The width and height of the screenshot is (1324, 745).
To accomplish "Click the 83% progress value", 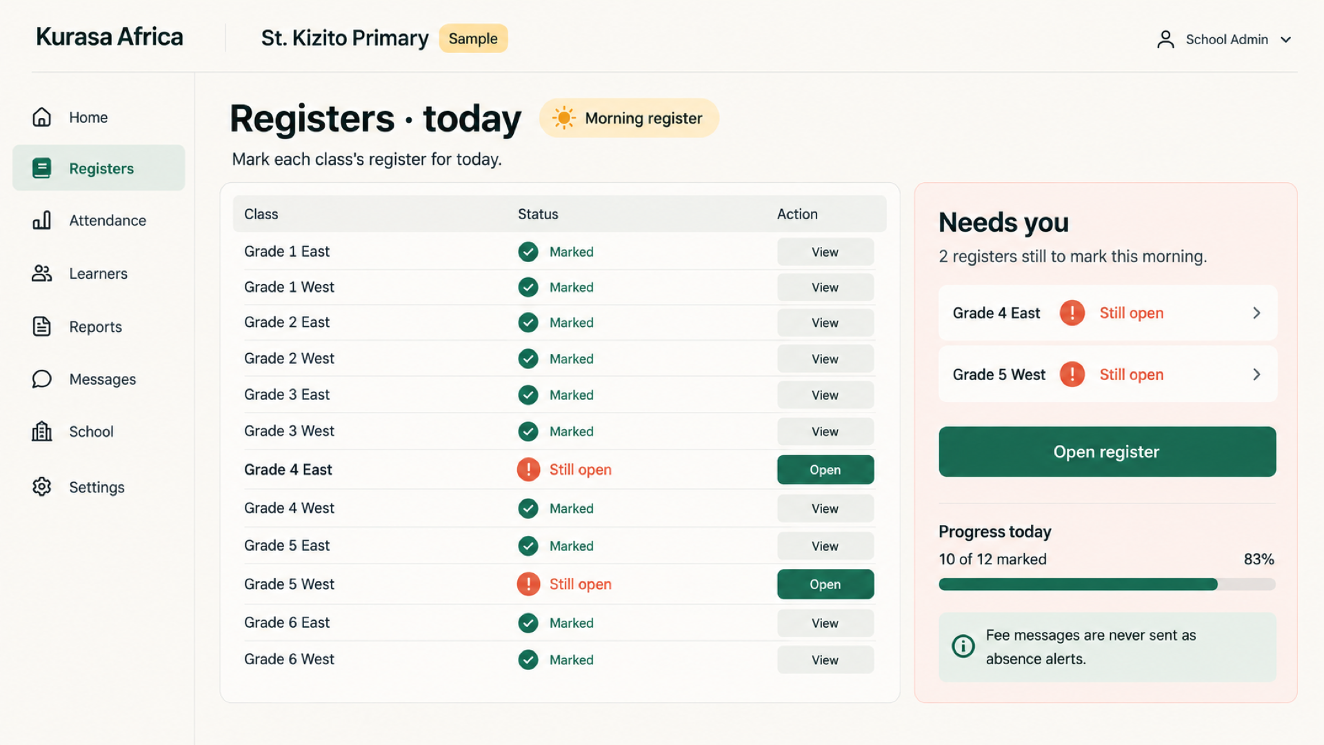I will (x=1259, y=559).
